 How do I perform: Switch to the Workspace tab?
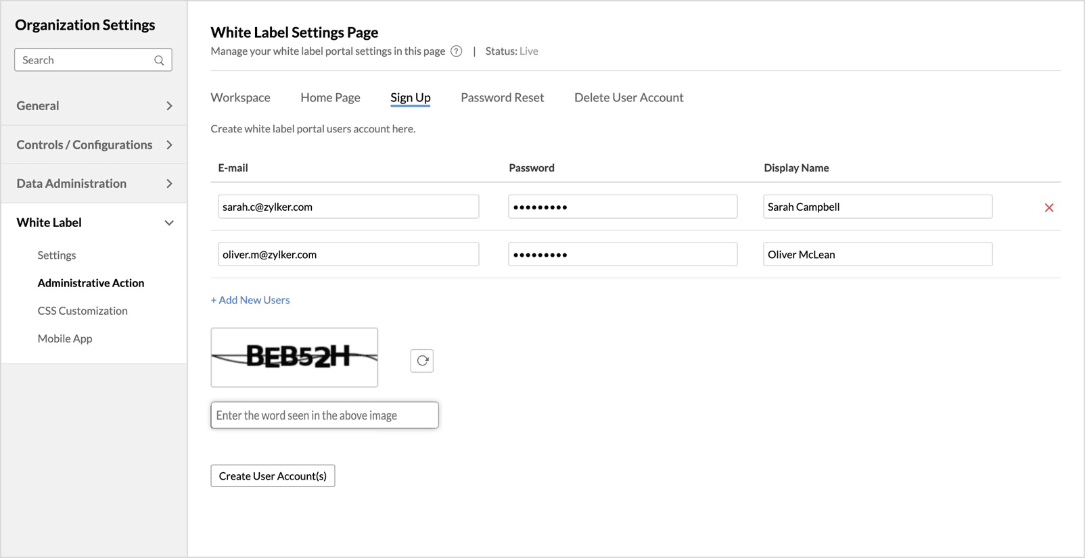(x=240, y=98)
